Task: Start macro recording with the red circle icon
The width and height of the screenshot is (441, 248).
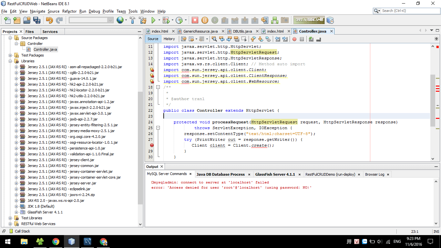Action: tap(295, 39)
